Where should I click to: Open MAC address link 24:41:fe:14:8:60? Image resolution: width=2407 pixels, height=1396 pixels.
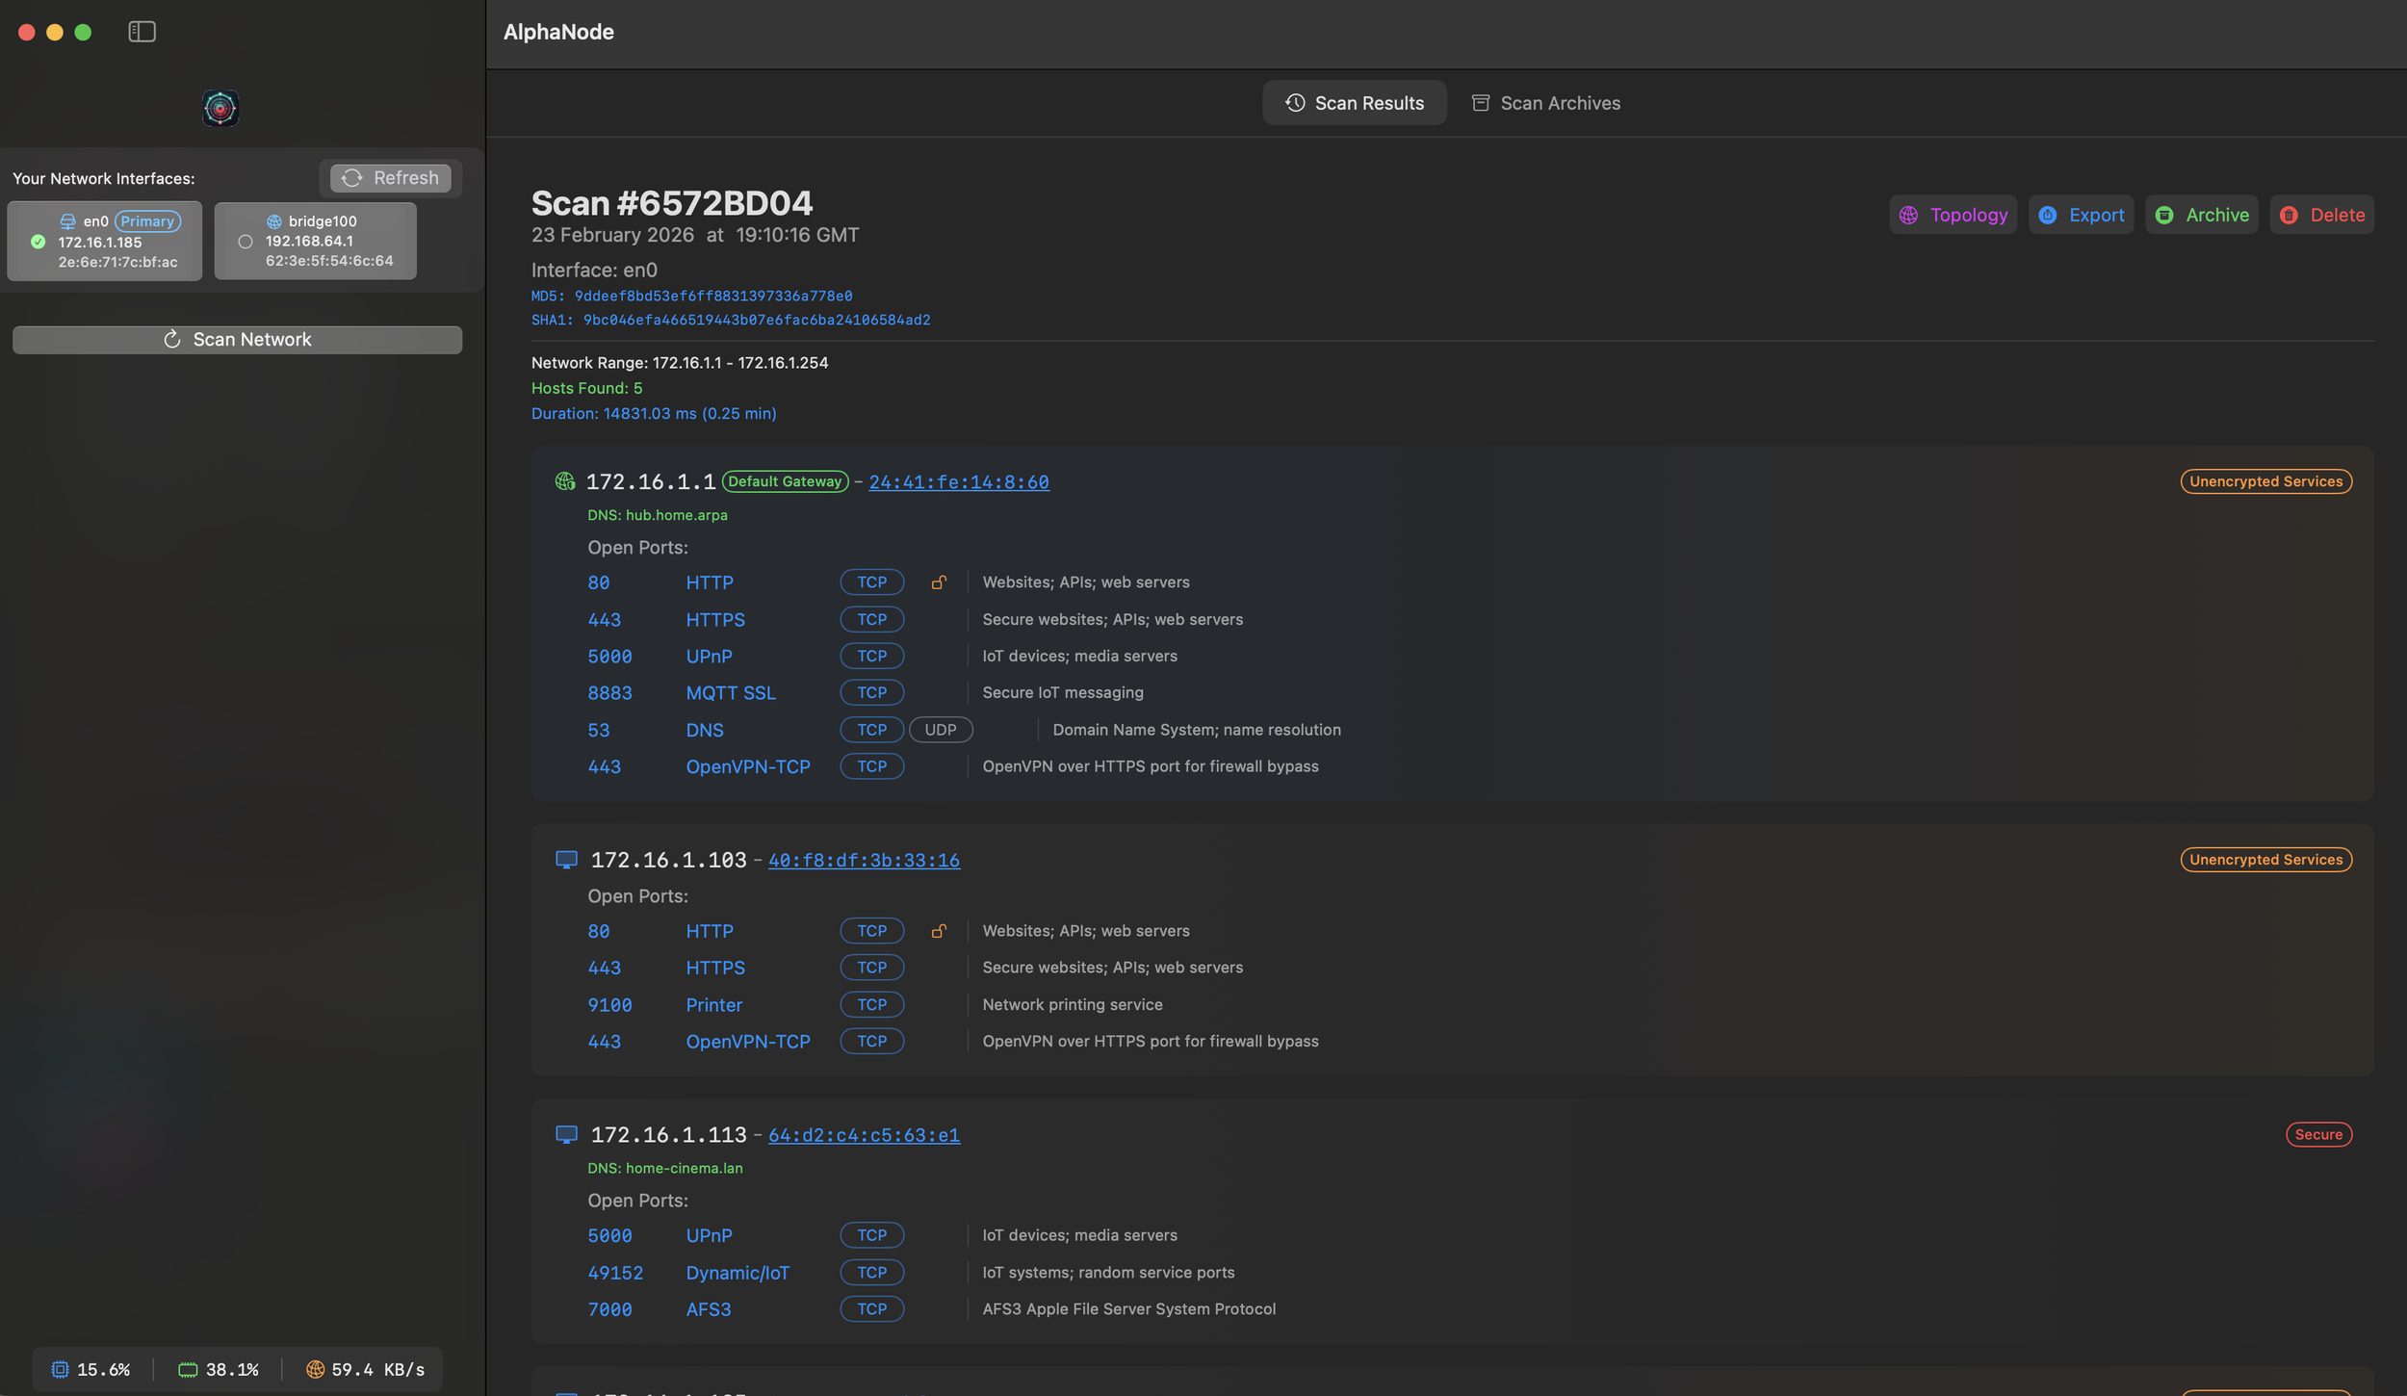(958, 481)
